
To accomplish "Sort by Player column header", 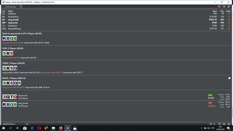I will coord(10,11).
